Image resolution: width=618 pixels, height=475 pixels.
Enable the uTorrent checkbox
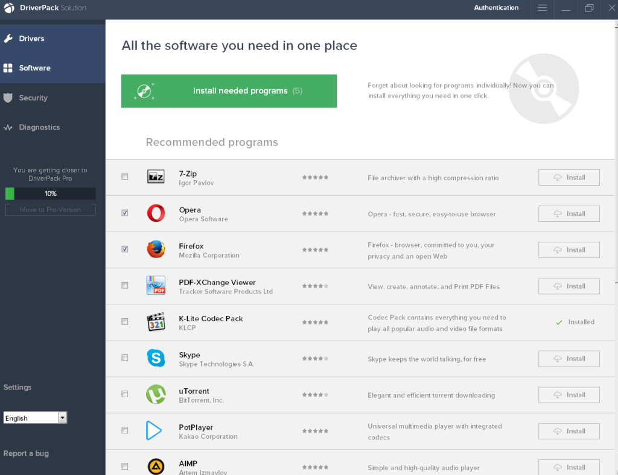click(124, 394)
